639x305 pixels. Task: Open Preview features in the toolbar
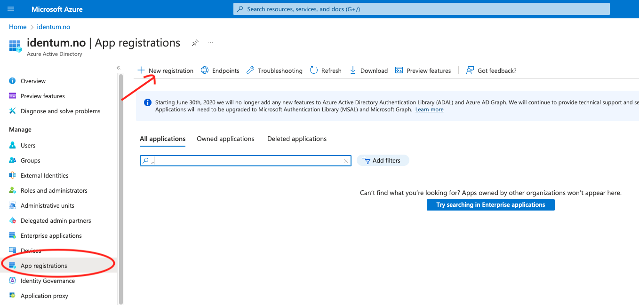[x=423, y=70]
